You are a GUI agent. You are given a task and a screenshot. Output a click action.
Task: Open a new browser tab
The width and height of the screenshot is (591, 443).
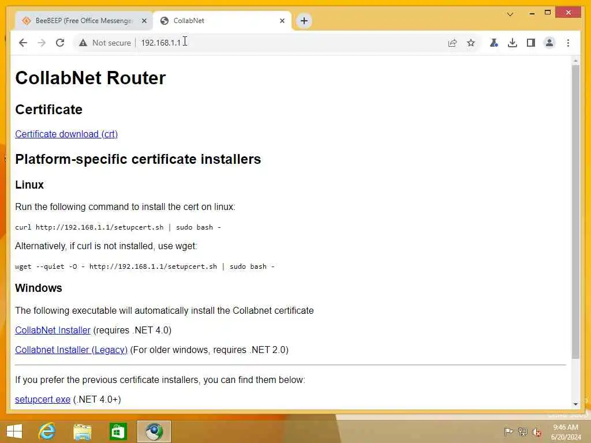[x=304, y=21]
